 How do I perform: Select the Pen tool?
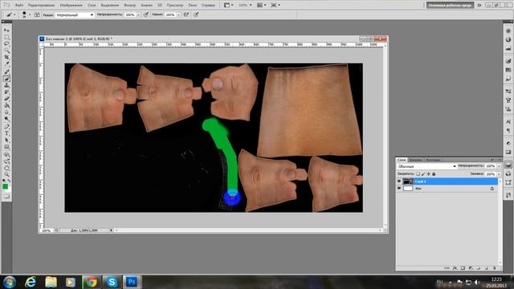[6, 126]
